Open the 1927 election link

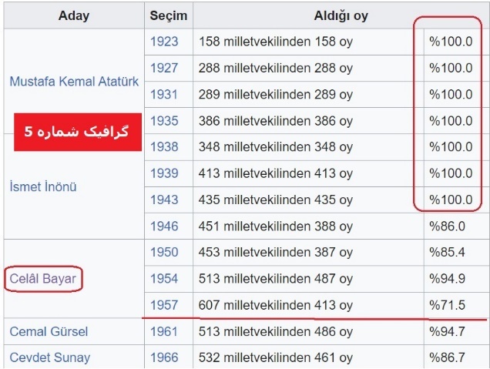(164, 68)
